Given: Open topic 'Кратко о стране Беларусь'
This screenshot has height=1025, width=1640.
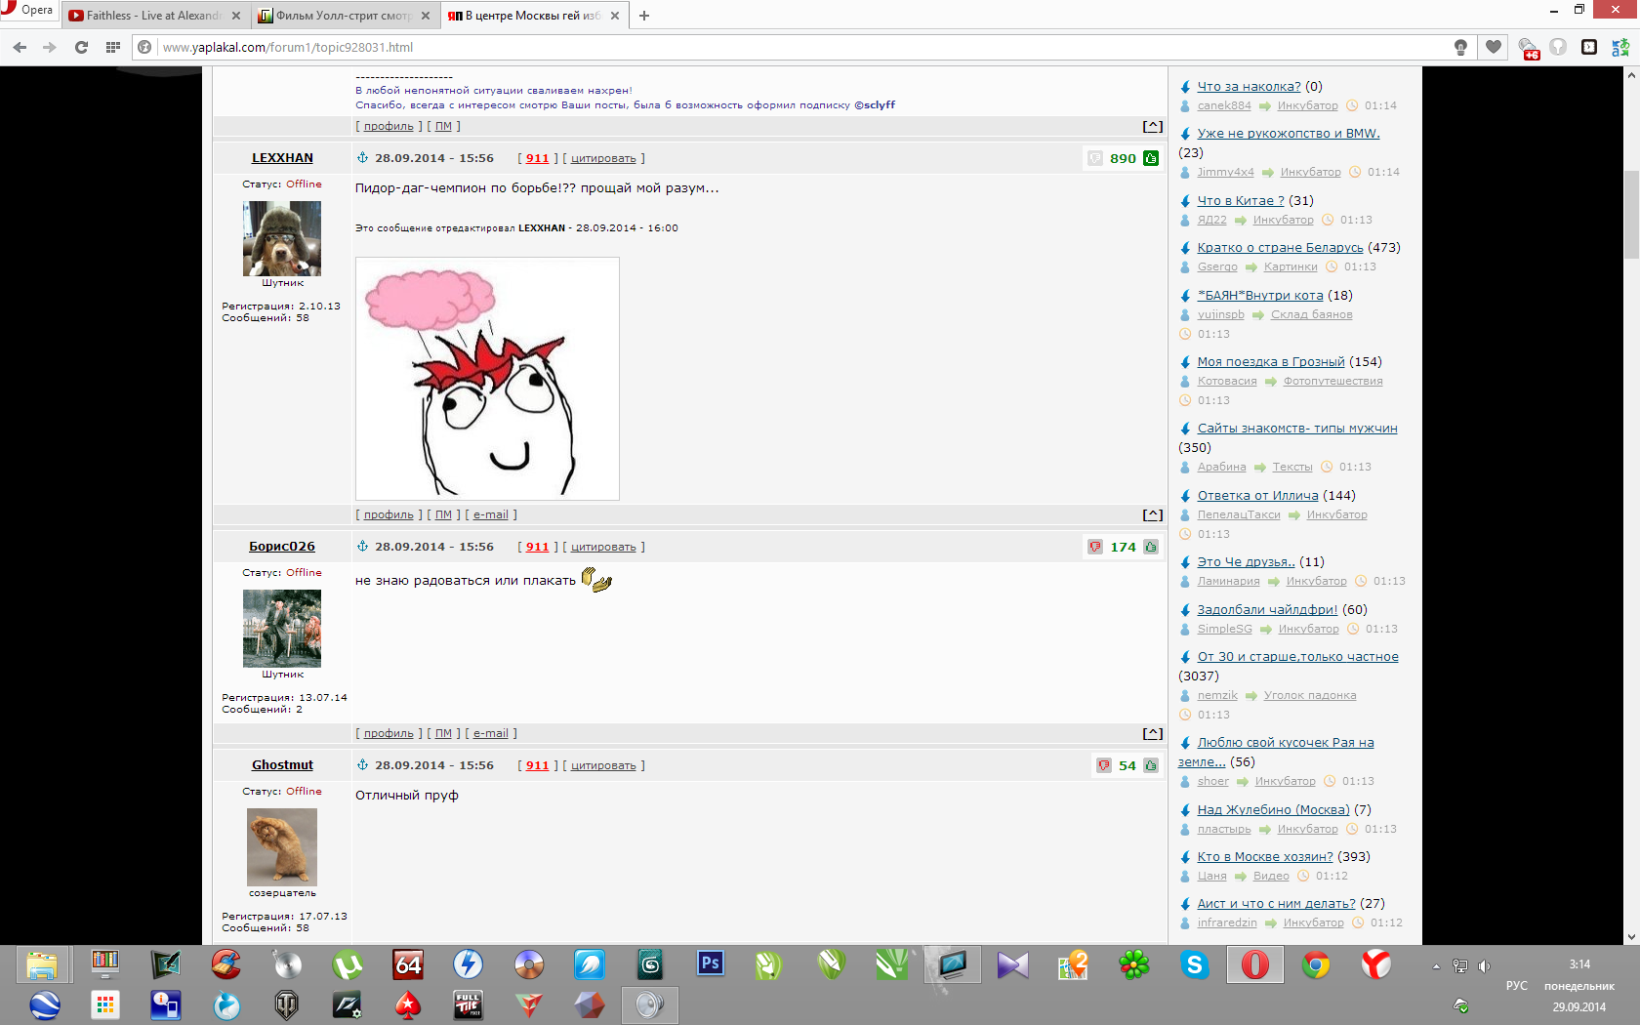Looking at the screenshot, I should pyautogui.click(x=1280, y=248).
